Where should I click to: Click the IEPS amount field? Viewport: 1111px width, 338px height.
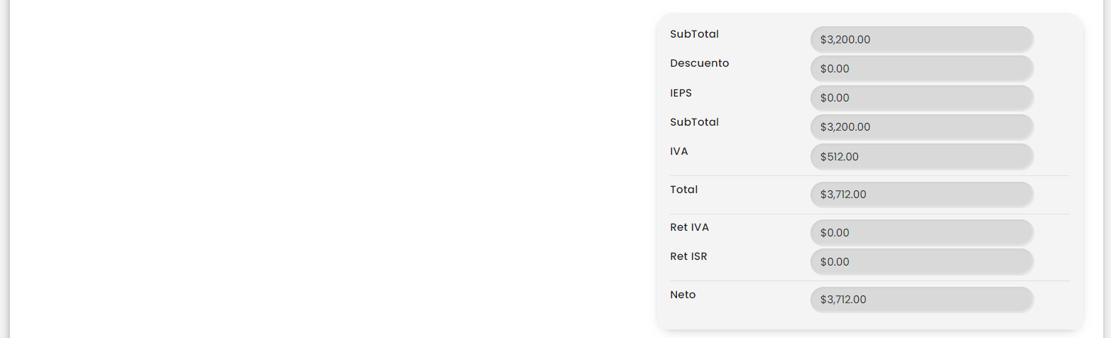click(x=921, y=98)
